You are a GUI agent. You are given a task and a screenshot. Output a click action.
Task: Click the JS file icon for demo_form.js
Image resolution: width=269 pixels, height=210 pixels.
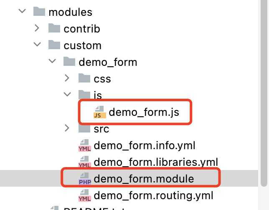pyautogui.click(x=99, y=112)
